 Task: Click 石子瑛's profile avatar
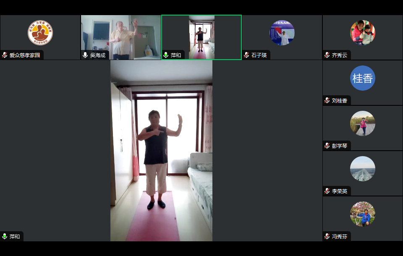(282, 33)
